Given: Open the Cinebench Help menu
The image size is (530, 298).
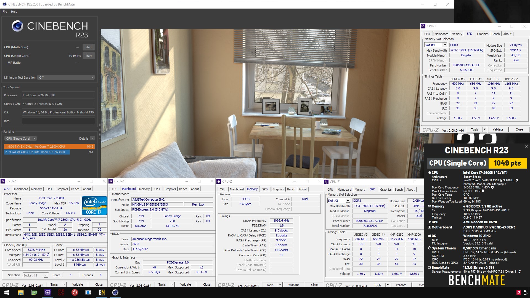Looking at the screenshot, I should click(x=14, y=12).
